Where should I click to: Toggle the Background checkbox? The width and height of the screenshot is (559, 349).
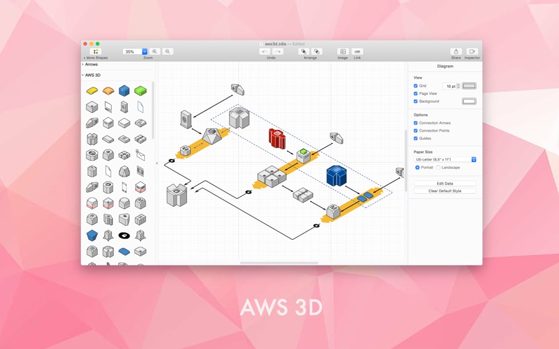[x=415, y=102]
